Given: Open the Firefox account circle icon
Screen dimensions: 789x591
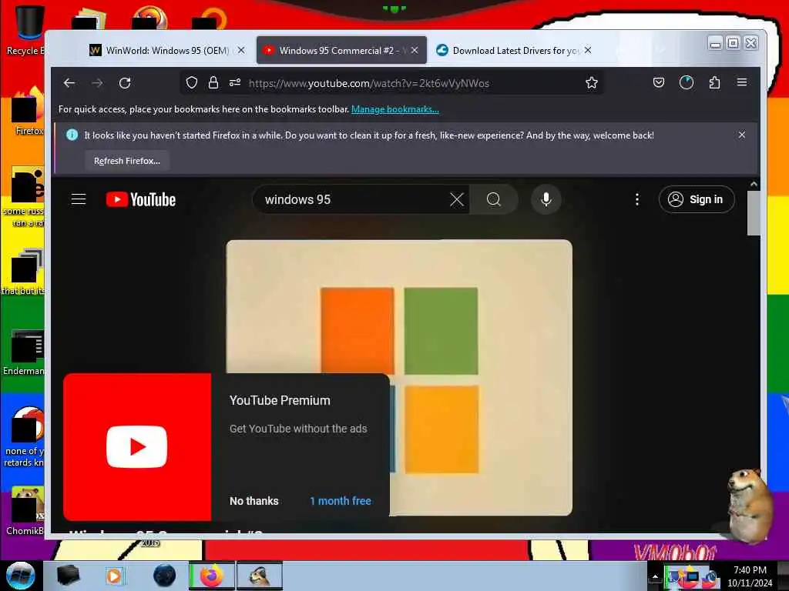Looking at the screenshot, I should 687,83.
